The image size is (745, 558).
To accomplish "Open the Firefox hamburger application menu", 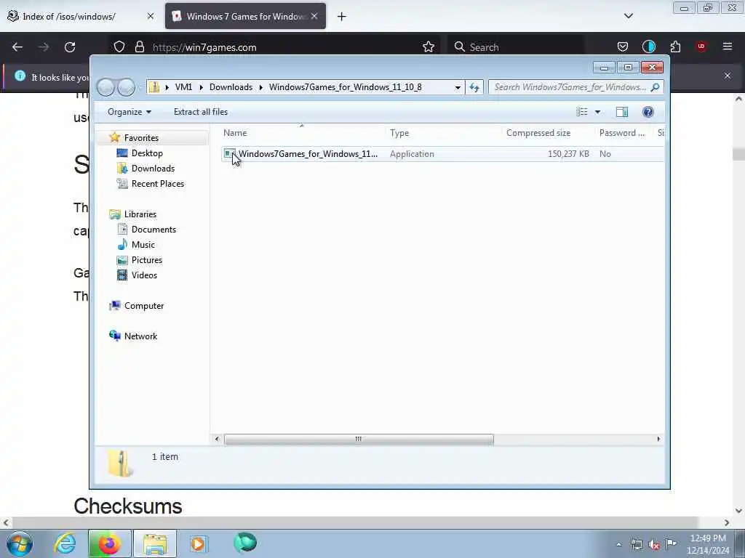I will tap(728, 46).
